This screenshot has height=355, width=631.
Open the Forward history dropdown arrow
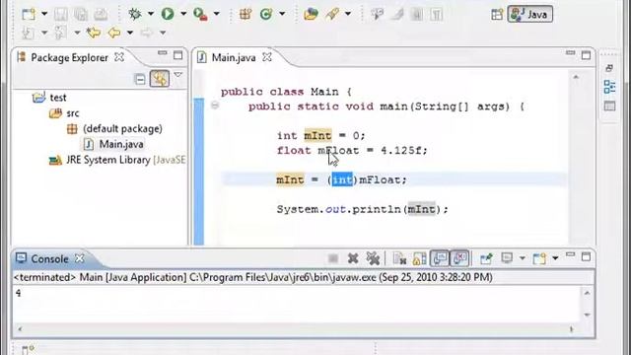point(163,33)
